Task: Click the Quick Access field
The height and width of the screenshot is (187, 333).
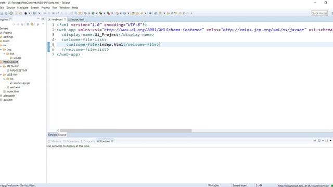Action: pyautogui.click(x=319, y=13)
